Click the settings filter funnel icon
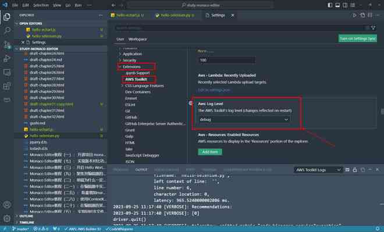This screenshot has height=232, width=384. [373, 28]
